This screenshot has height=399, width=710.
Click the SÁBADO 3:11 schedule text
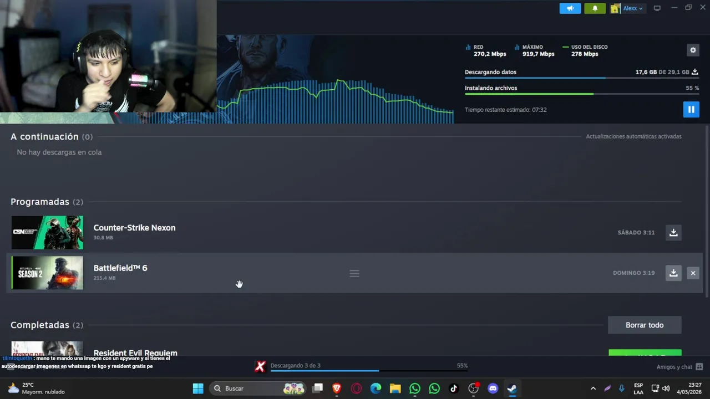[636, 232]
